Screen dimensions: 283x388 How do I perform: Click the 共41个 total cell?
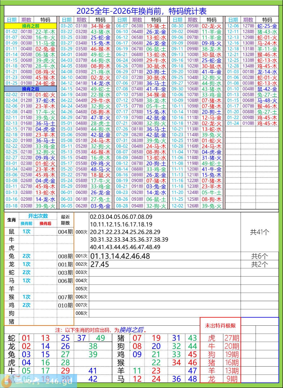[x=259, y=232]
